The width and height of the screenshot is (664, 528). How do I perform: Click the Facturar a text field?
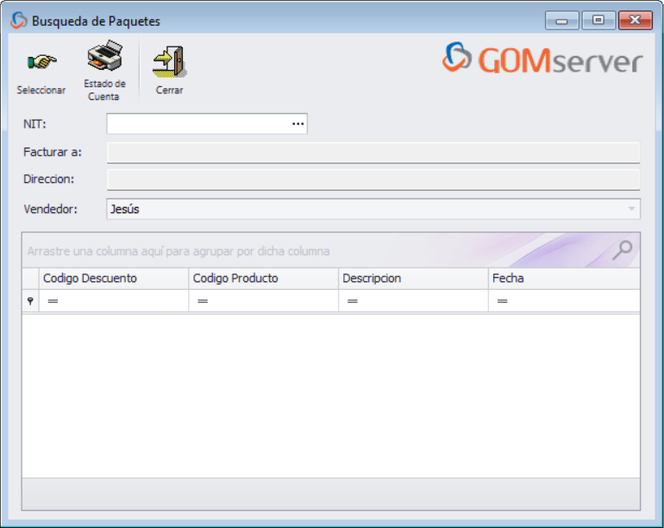[373, 153]
